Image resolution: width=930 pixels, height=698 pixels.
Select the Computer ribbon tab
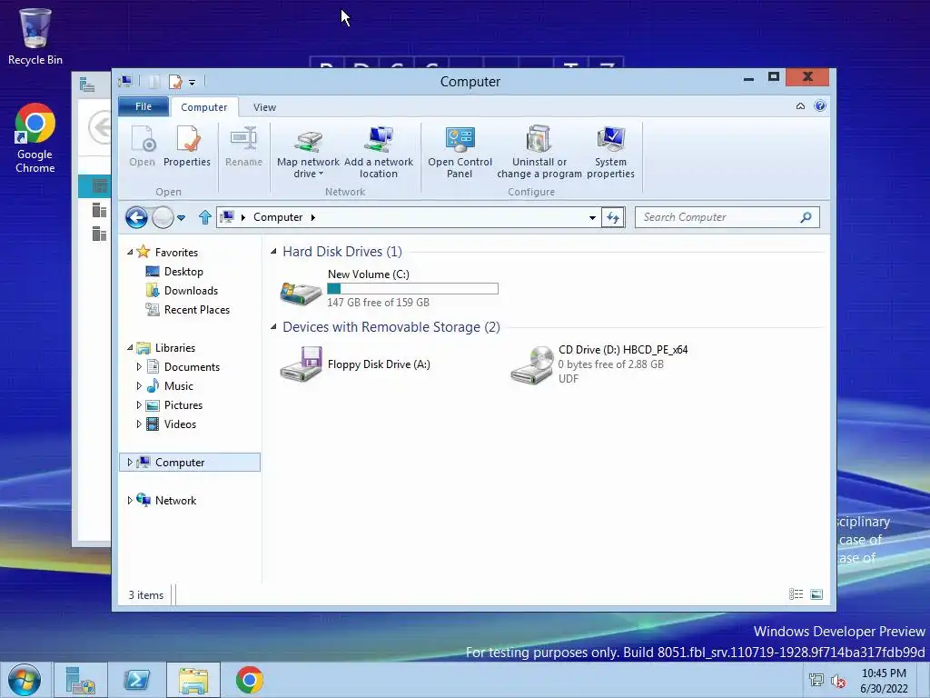pyautogui.click(x=204, y=107)
